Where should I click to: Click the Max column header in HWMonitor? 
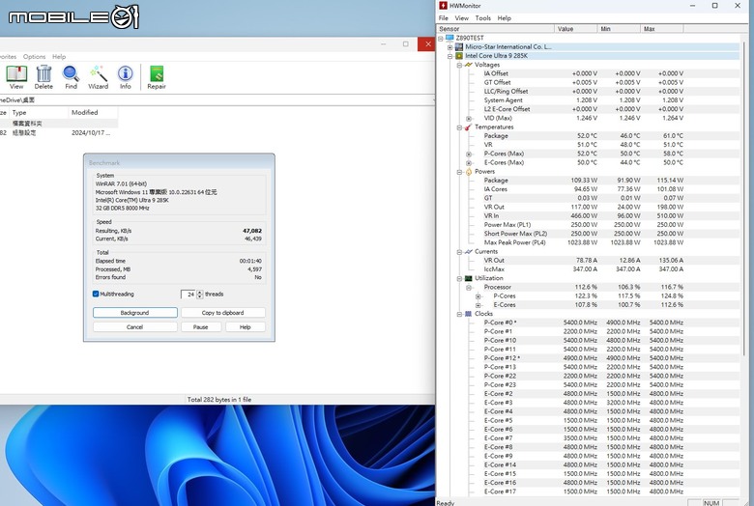[x=661, y=29]
